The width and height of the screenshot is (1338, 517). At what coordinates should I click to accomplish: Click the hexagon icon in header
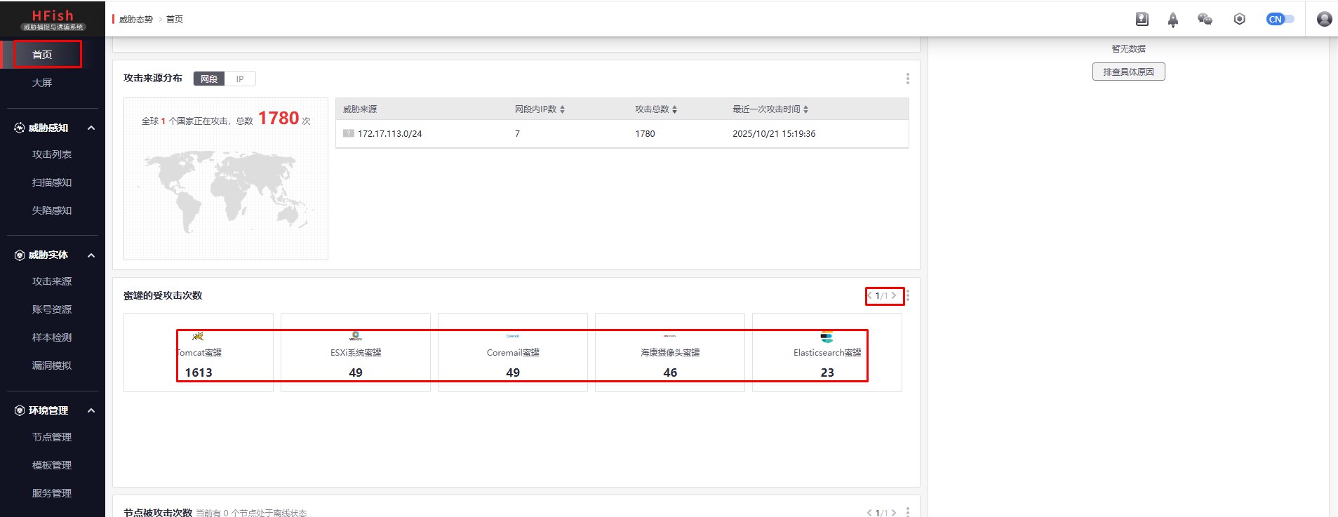click(1239, 19)
